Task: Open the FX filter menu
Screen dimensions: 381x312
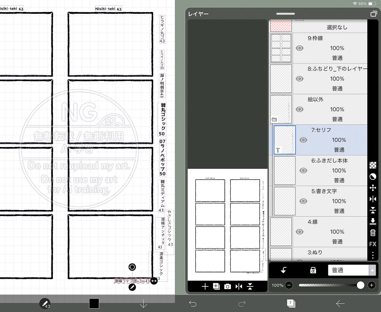Action: 373,244
